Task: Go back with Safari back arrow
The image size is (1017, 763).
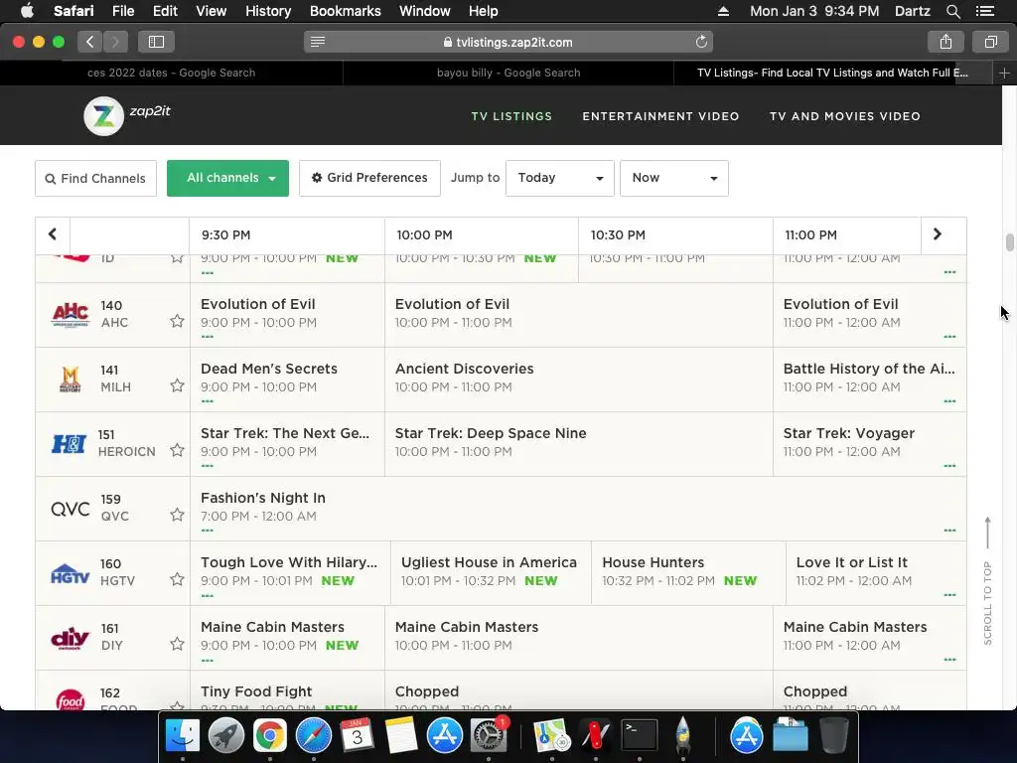Action: pos(90,42)
